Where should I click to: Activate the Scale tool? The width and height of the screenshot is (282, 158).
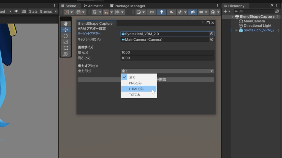click(x=66, y=42)
